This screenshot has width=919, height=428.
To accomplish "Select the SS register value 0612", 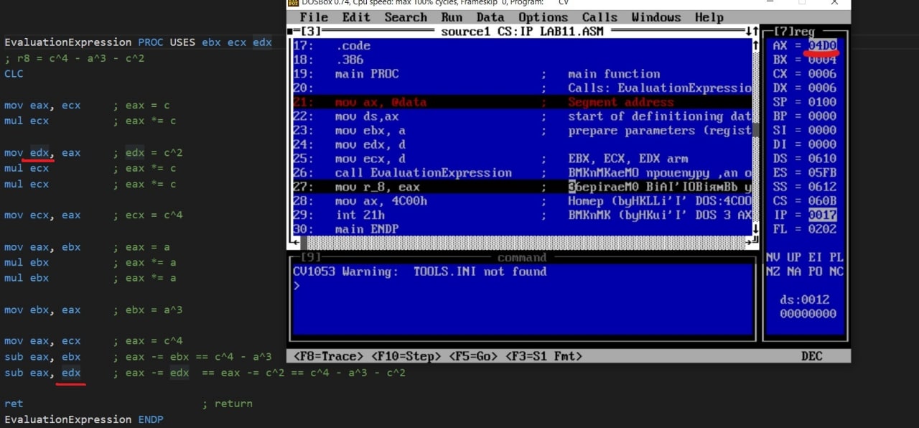I will pyautogui.click(x=822, y=187).
